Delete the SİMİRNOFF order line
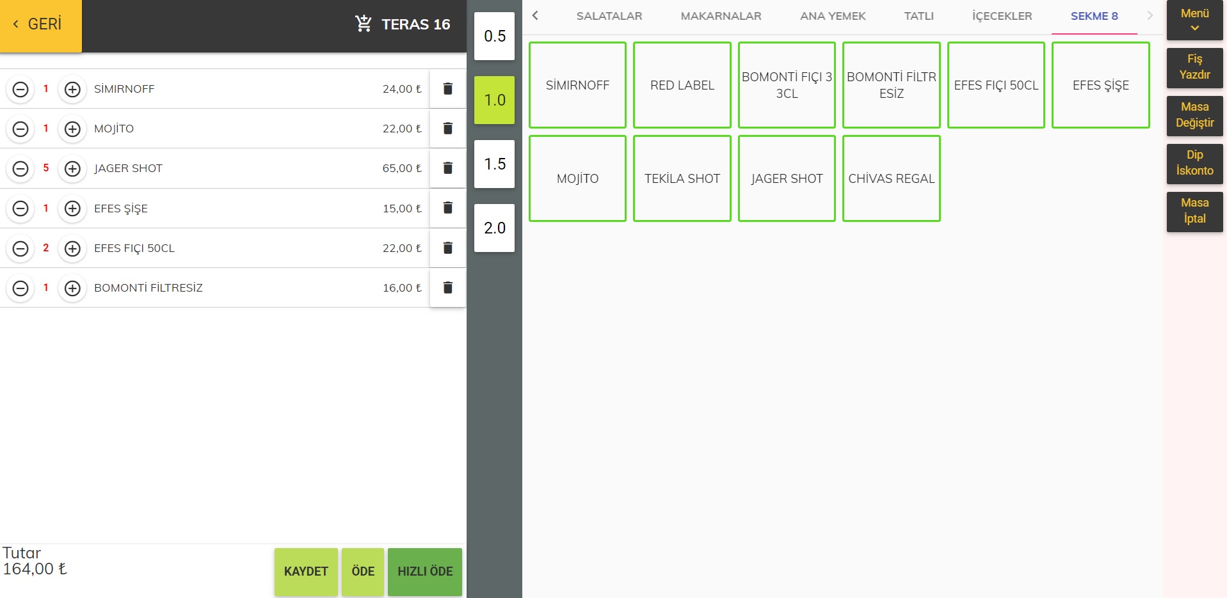Viewport: 1227px width, 598px height. coord(447,89)
